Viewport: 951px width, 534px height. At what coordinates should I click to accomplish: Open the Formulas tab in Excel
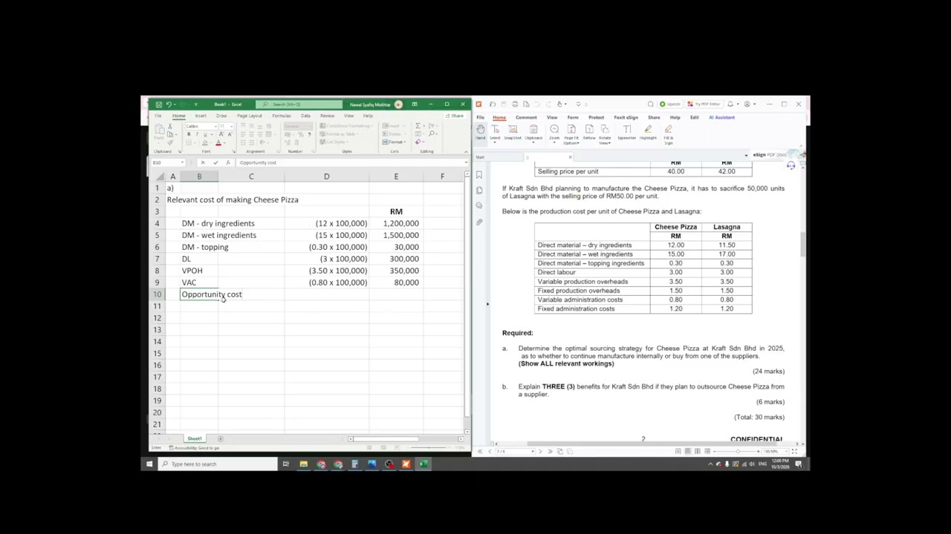click(282, 116)
